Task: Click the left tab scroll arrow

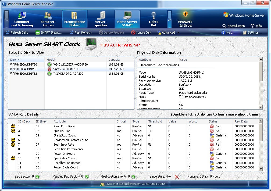Action: point(6,19)
